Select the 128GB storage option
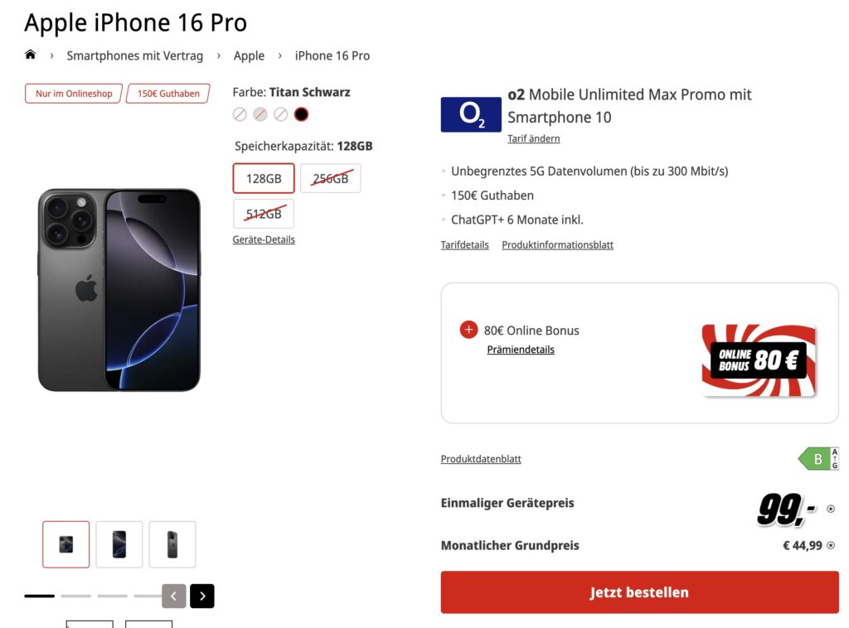 tap(264, 178)
